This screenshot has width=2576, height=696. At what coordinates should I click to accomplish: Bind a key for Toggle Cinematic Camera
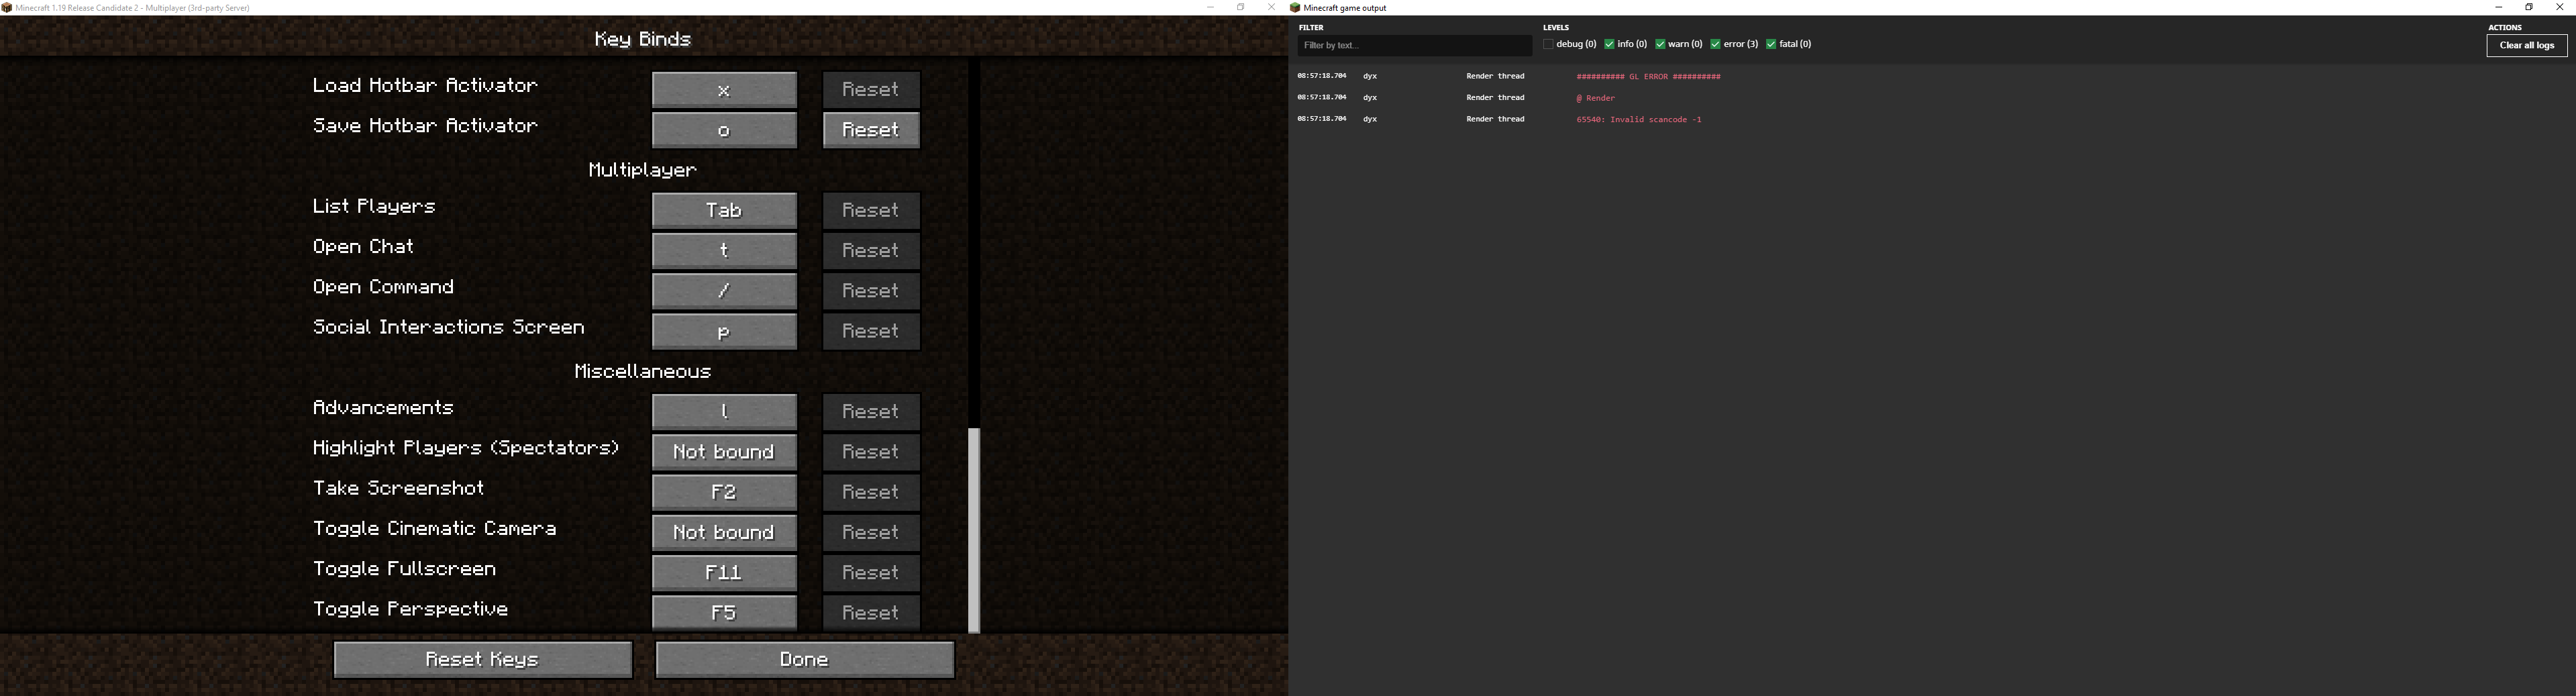point(724,533)
